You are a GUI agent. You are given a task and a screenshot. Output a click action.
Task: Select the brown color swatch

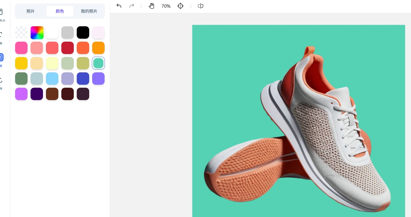(52, 94)
